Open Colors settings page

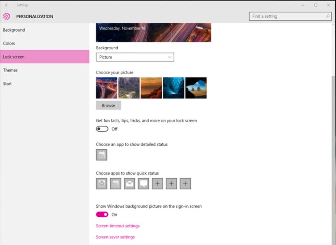click(x=45, y=43)
